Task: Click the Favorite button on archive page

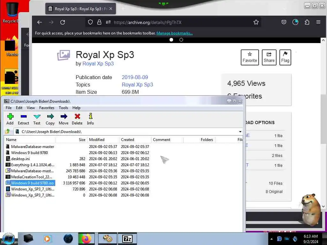Action: tap(250, 57)
